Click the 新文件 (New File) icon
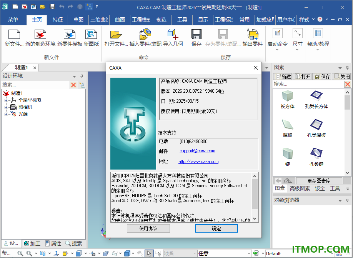This screenshot has height=258, width=353. click(14, 35)
